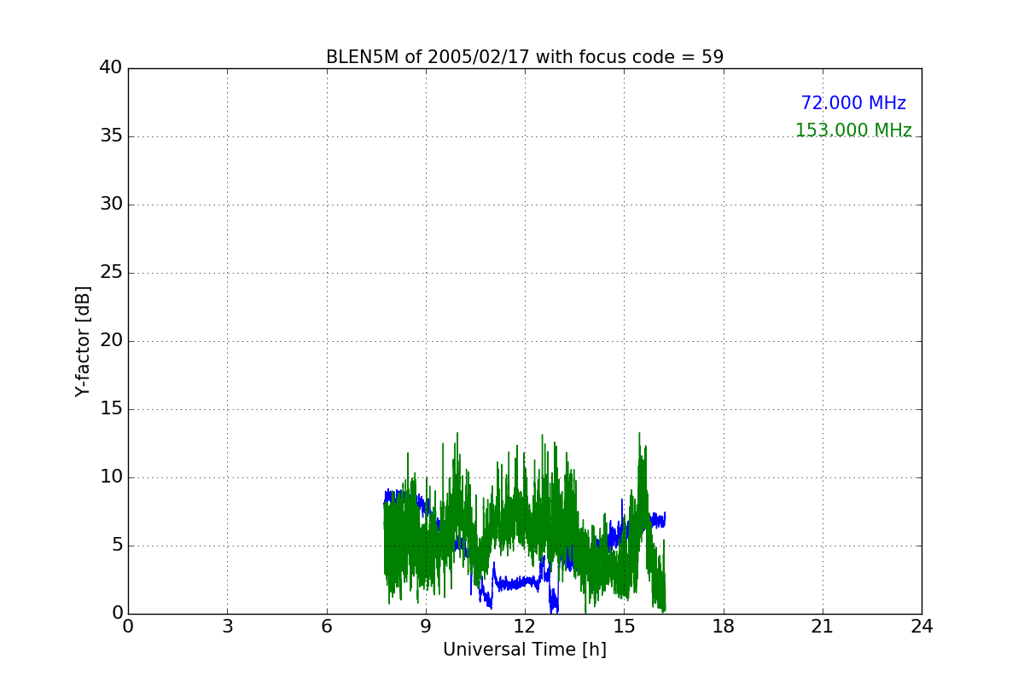Click the plot title 'BLEN5M of 2005/02/17 with focus code = 59'
The image size is (1024, 682).
coord(525,57)
